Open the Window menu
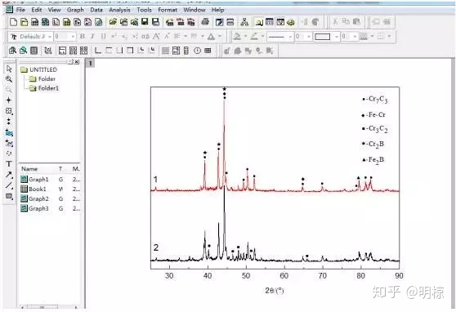Screen dimensions: 456x312 [x=194, y=10]
